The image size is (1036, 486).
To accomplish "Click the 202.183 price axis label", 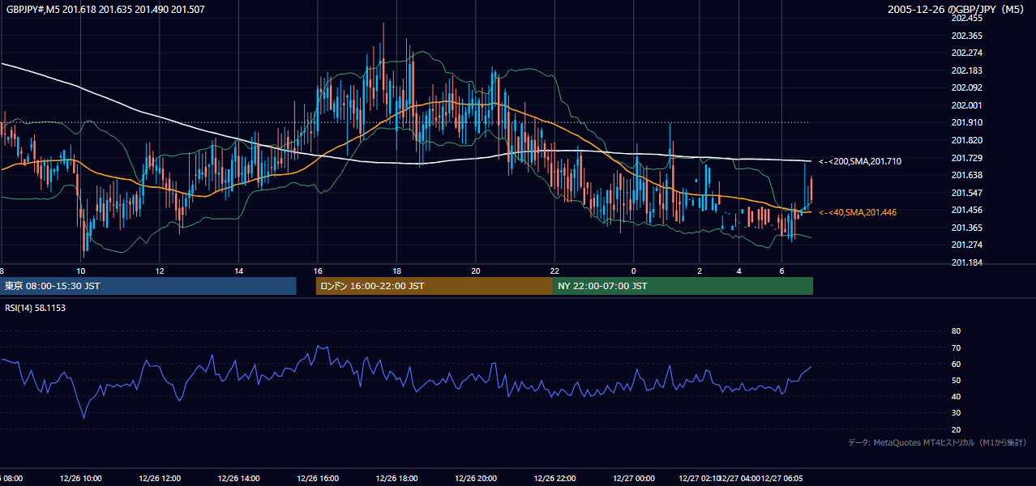I will [x=966, y=70].
